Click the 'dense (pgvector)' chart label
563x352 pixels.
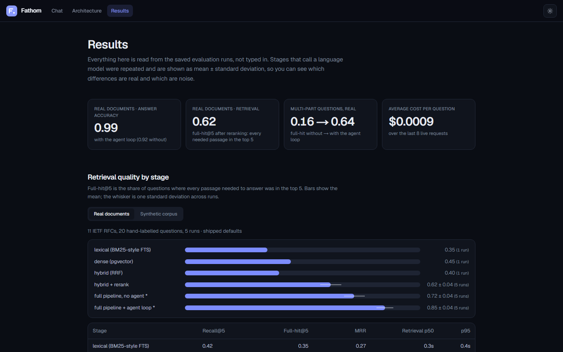[x=114, y=262]
